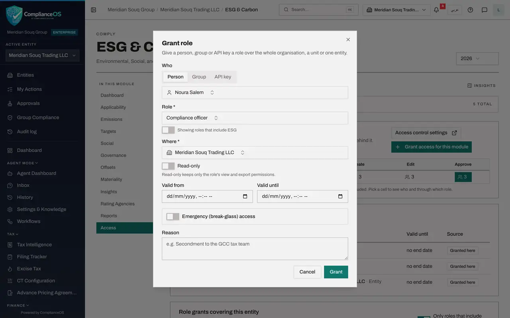Image resolution: width=510 pixels, height=318 pixels.
Task: Open Access control settings link
Action: click(426, 133)
